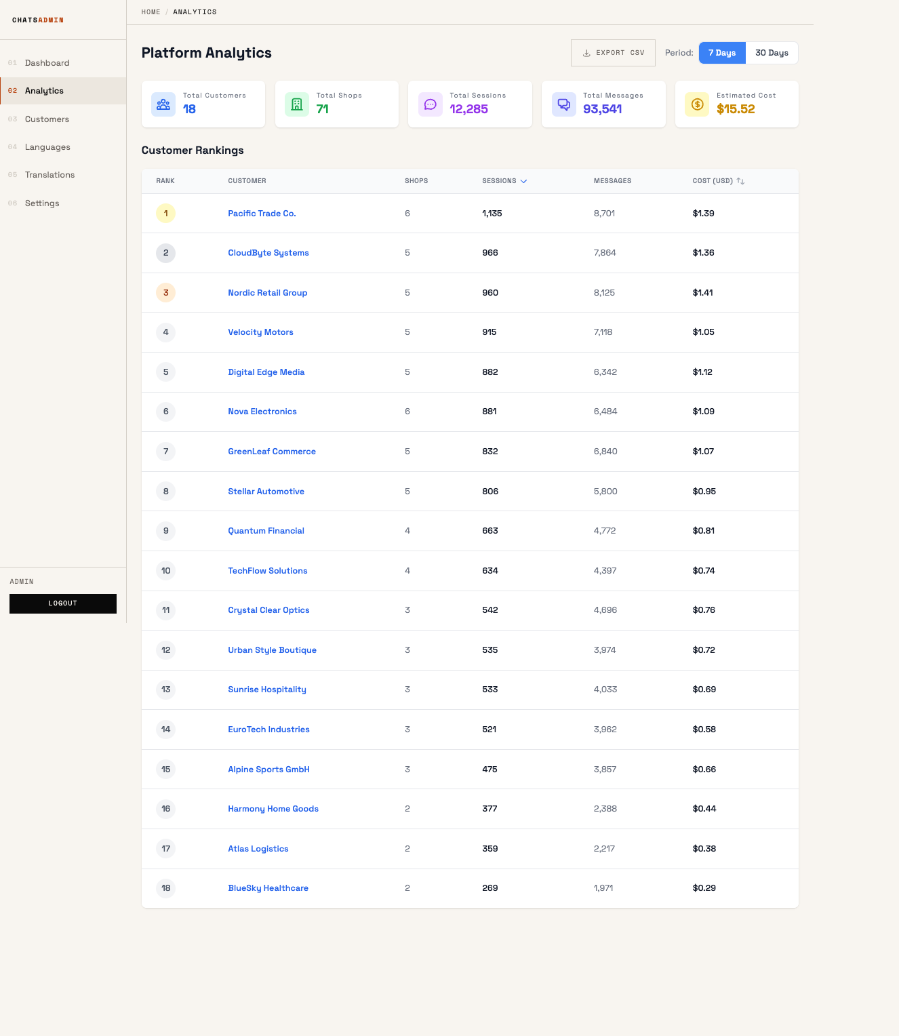Click the download icon on Export CSV

click(586, 52)
